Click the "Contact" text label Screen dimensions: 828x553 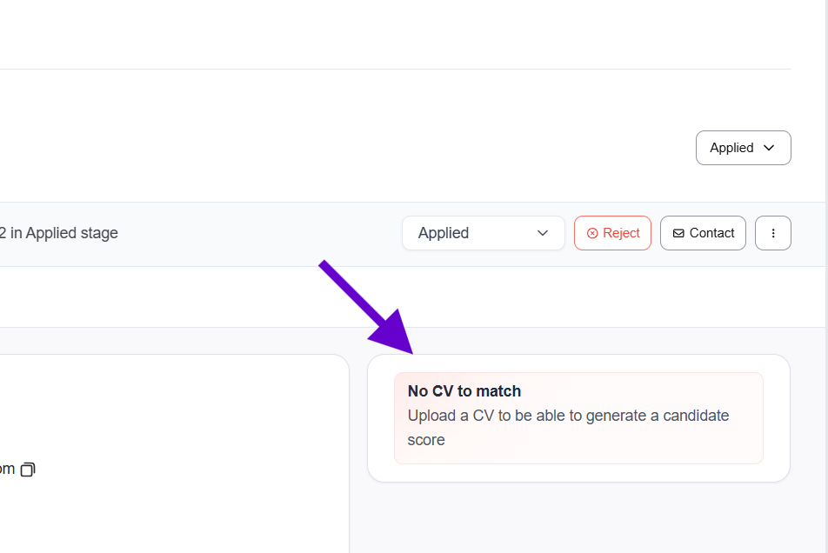tap(711, 233)
